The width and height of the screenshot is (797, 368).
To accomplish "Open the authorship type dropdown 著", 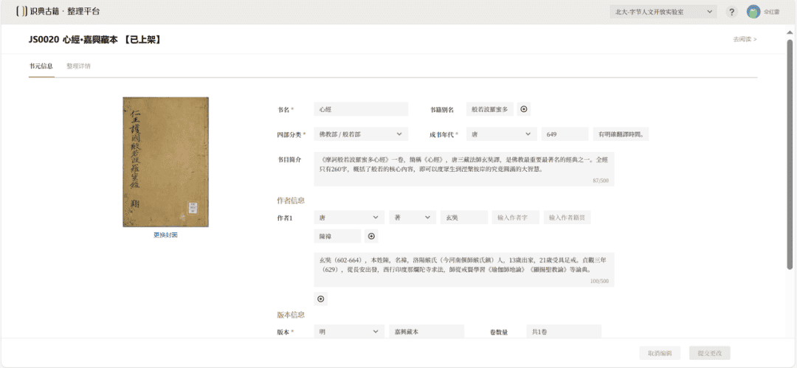I will pos(413,217).
